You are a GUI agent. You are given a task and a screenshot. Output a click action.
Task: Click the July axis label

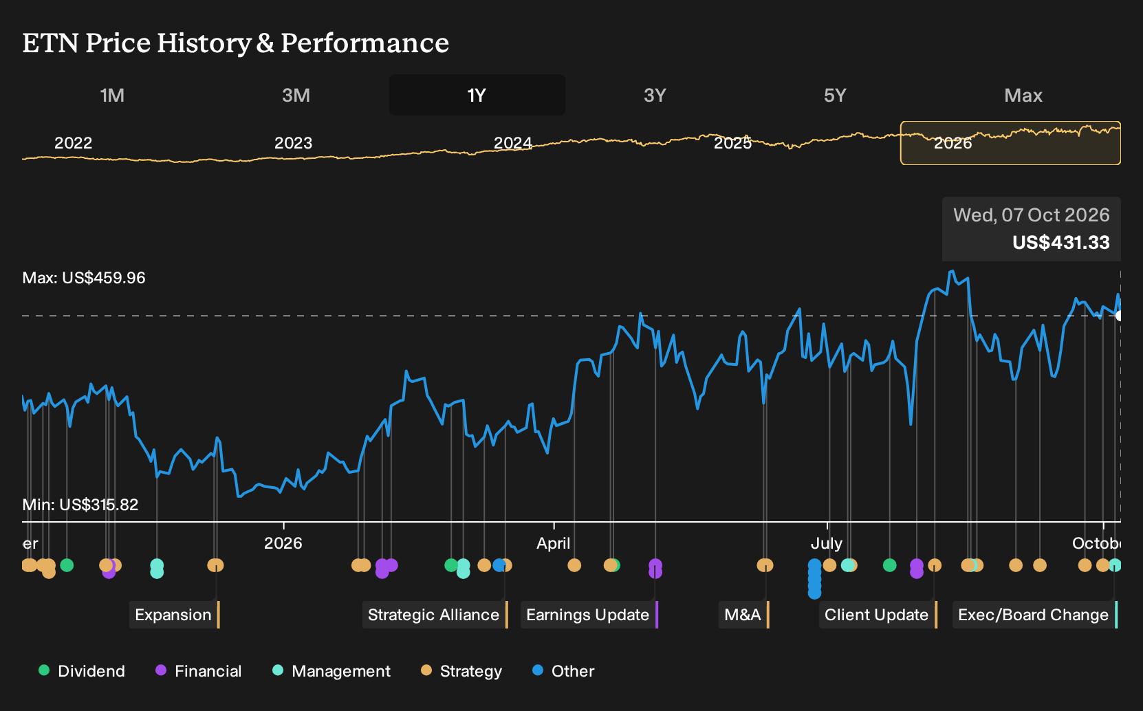[827, 543]
